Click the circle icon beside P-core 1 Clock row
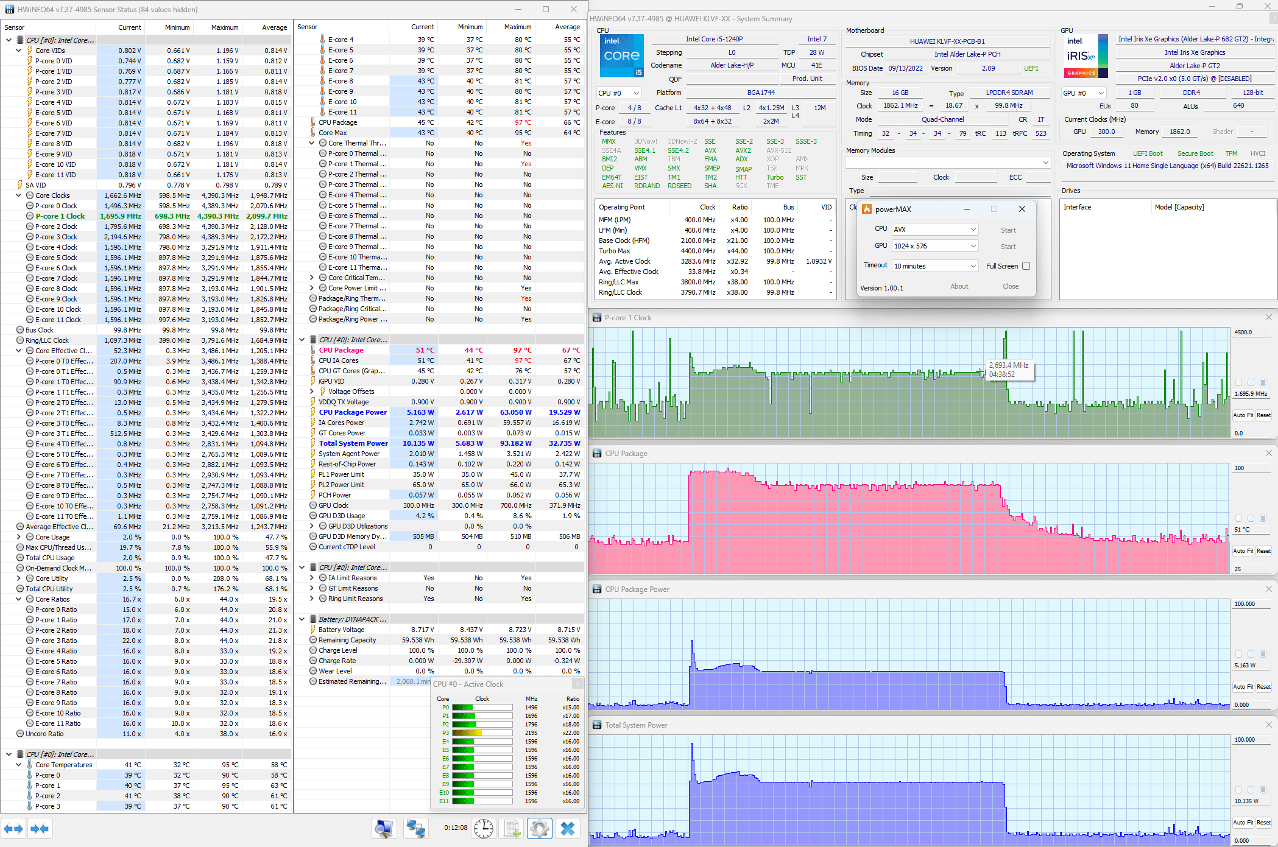 coord(30,216)
